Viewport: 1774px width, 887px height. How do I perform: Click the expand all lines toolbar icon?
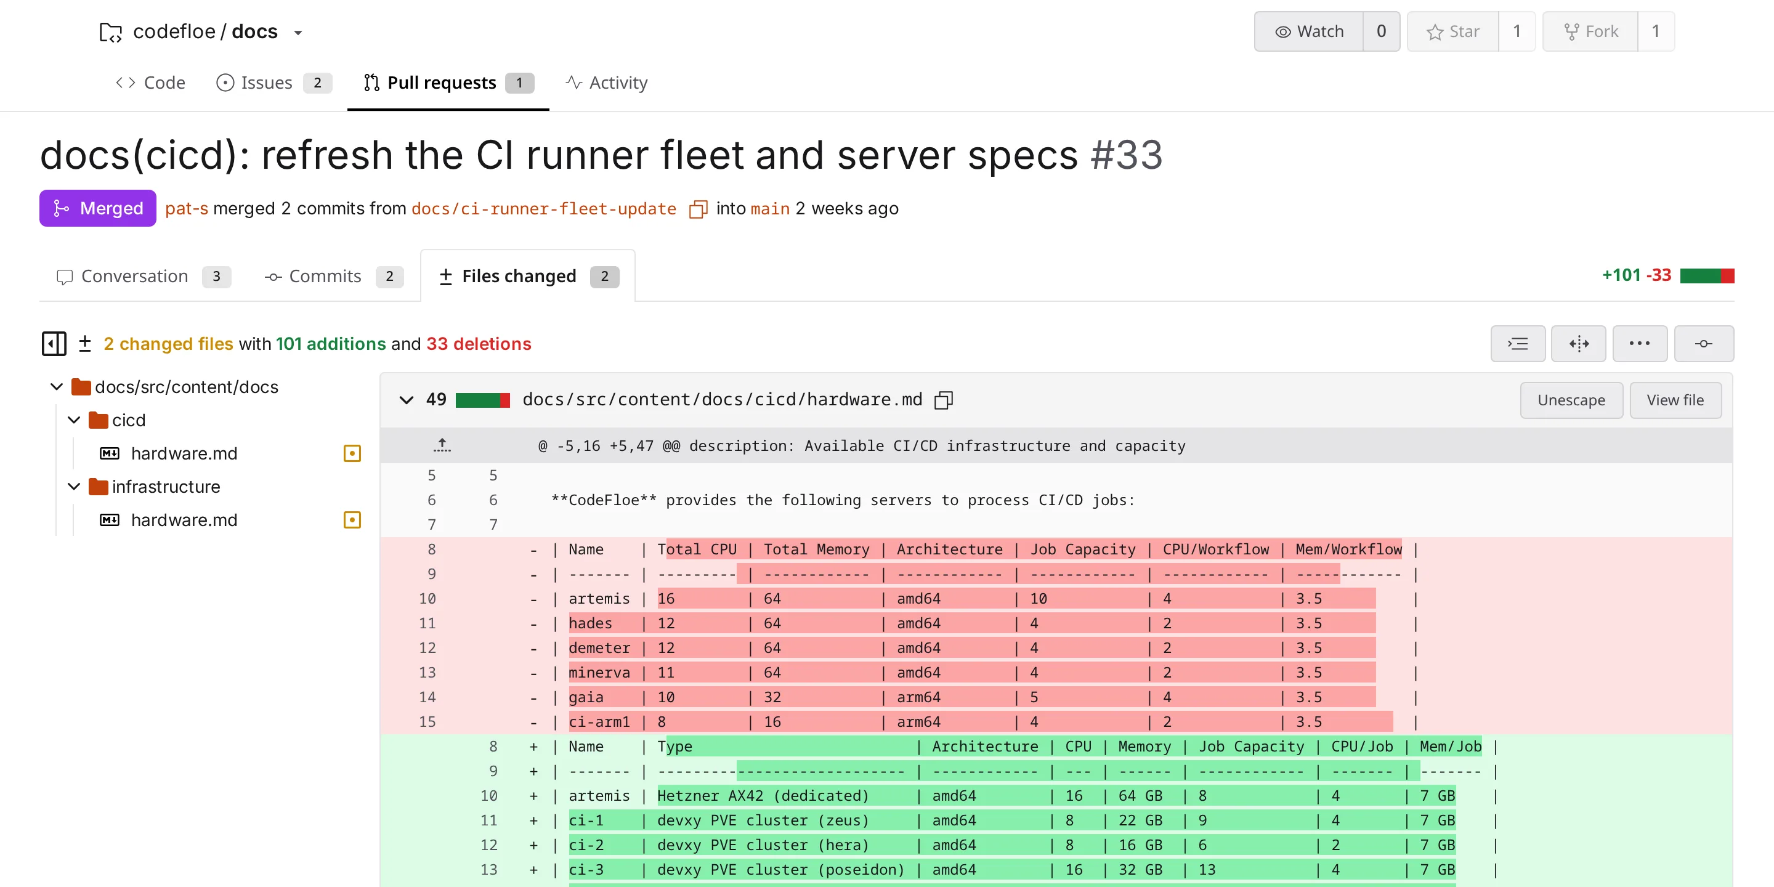click(x=1518, y=344)
